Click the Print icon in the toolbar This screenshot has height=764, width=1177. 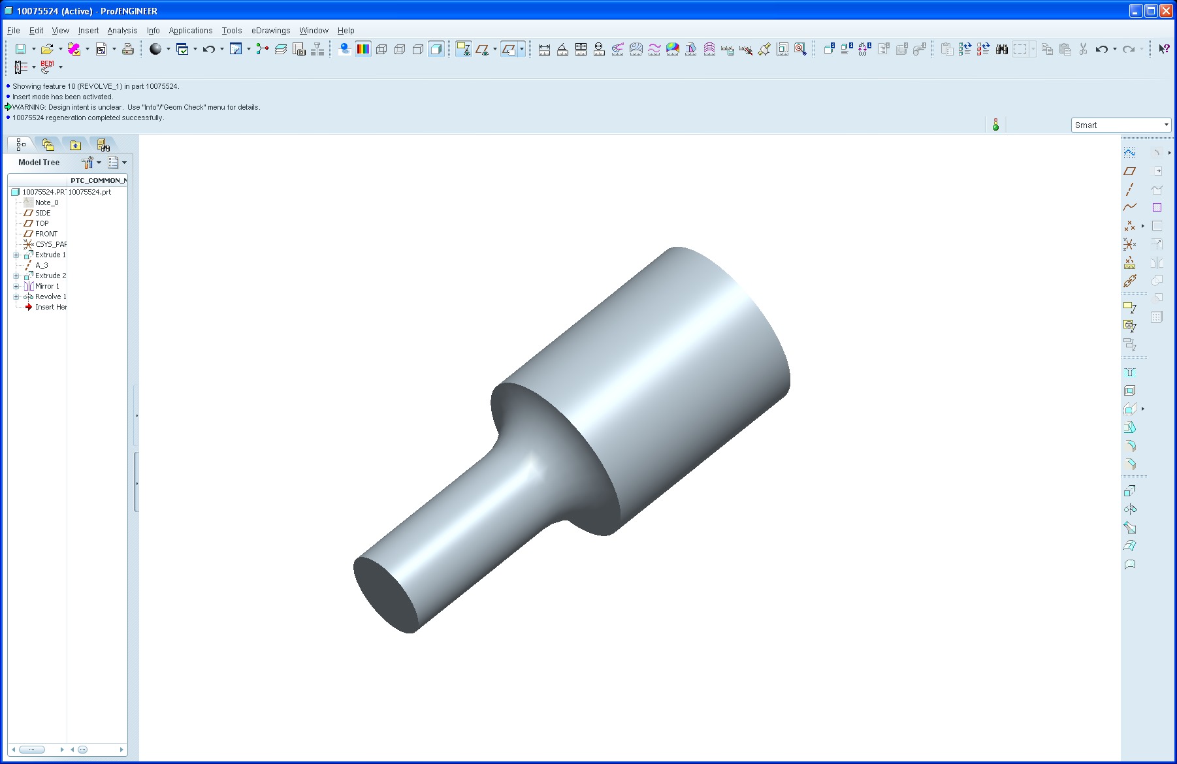(128, 49)
